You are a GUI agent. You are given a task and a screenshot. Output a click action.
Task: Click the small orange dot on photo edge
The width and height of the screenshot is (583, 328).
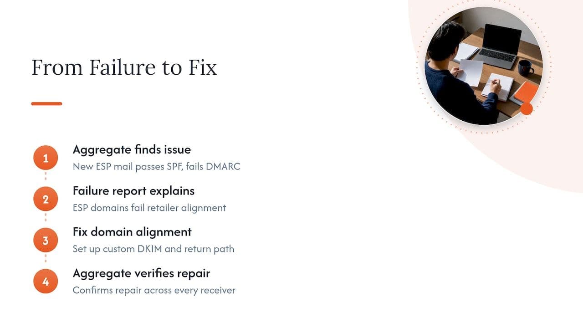(527, 108)
